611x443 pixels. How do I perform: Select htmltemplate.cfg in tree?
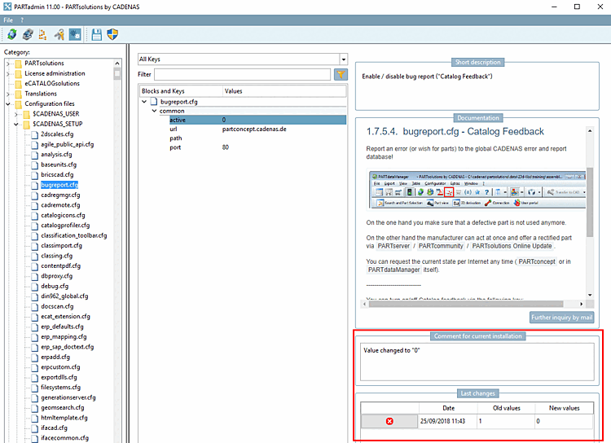tap(64, 418)
